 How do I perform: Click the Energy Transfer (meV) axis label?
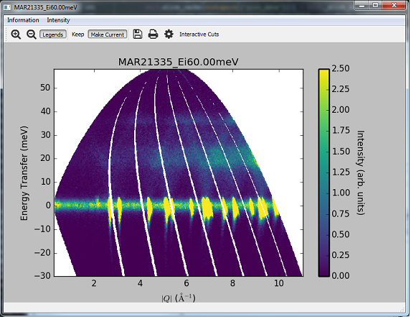(x=24, y=173)
